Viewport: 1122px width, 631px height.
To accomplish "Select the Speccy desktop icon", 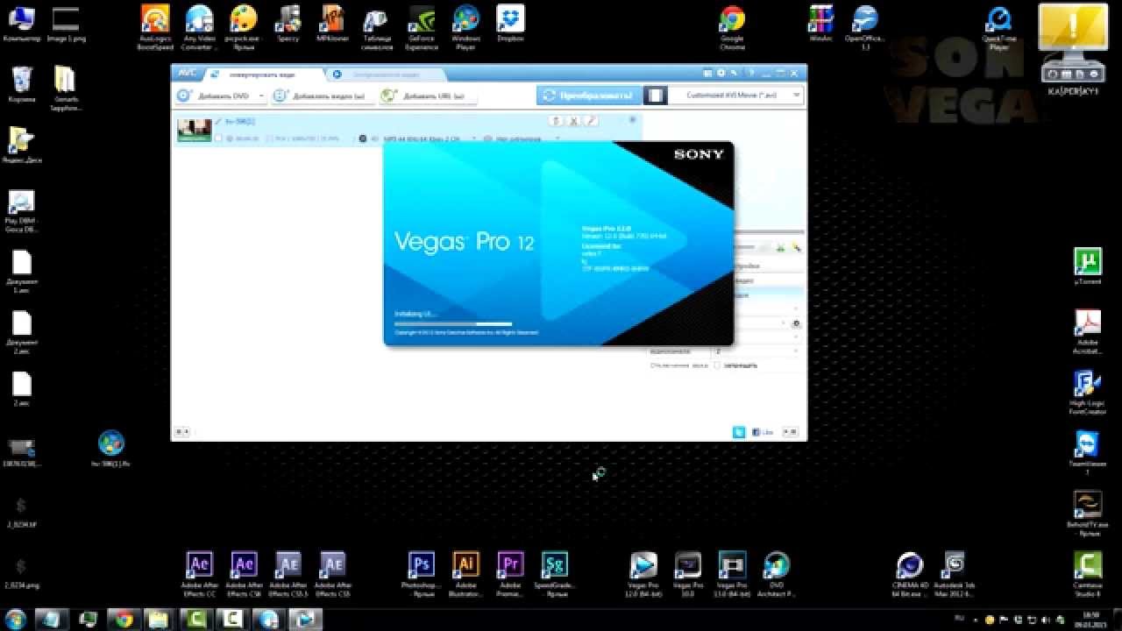I will (x=288, y=24).
